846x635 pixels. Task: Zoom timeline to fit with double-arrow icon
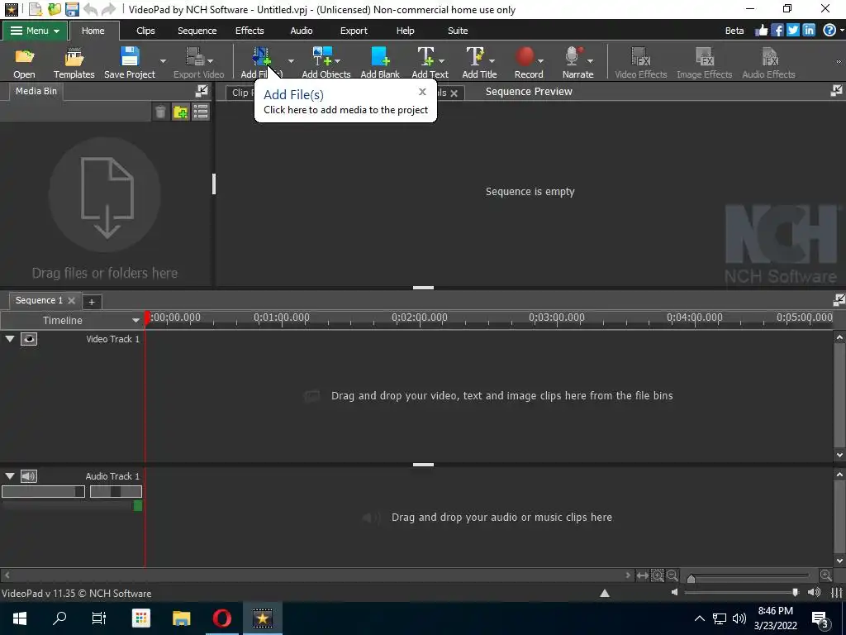tap(643, 575)
